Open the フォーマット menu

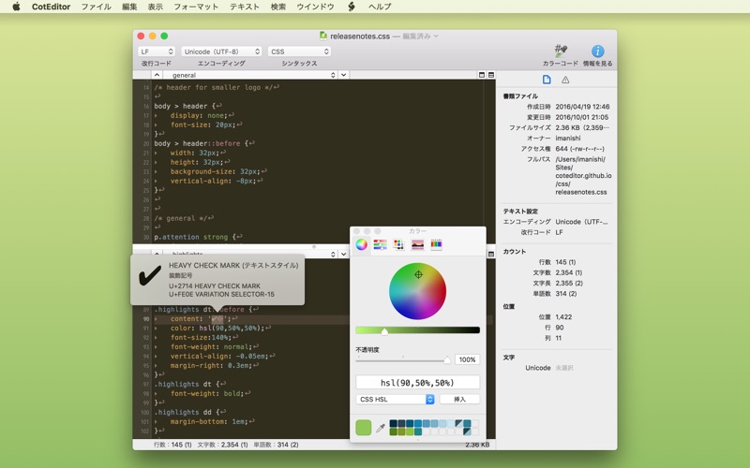click(x=196, y=7)
